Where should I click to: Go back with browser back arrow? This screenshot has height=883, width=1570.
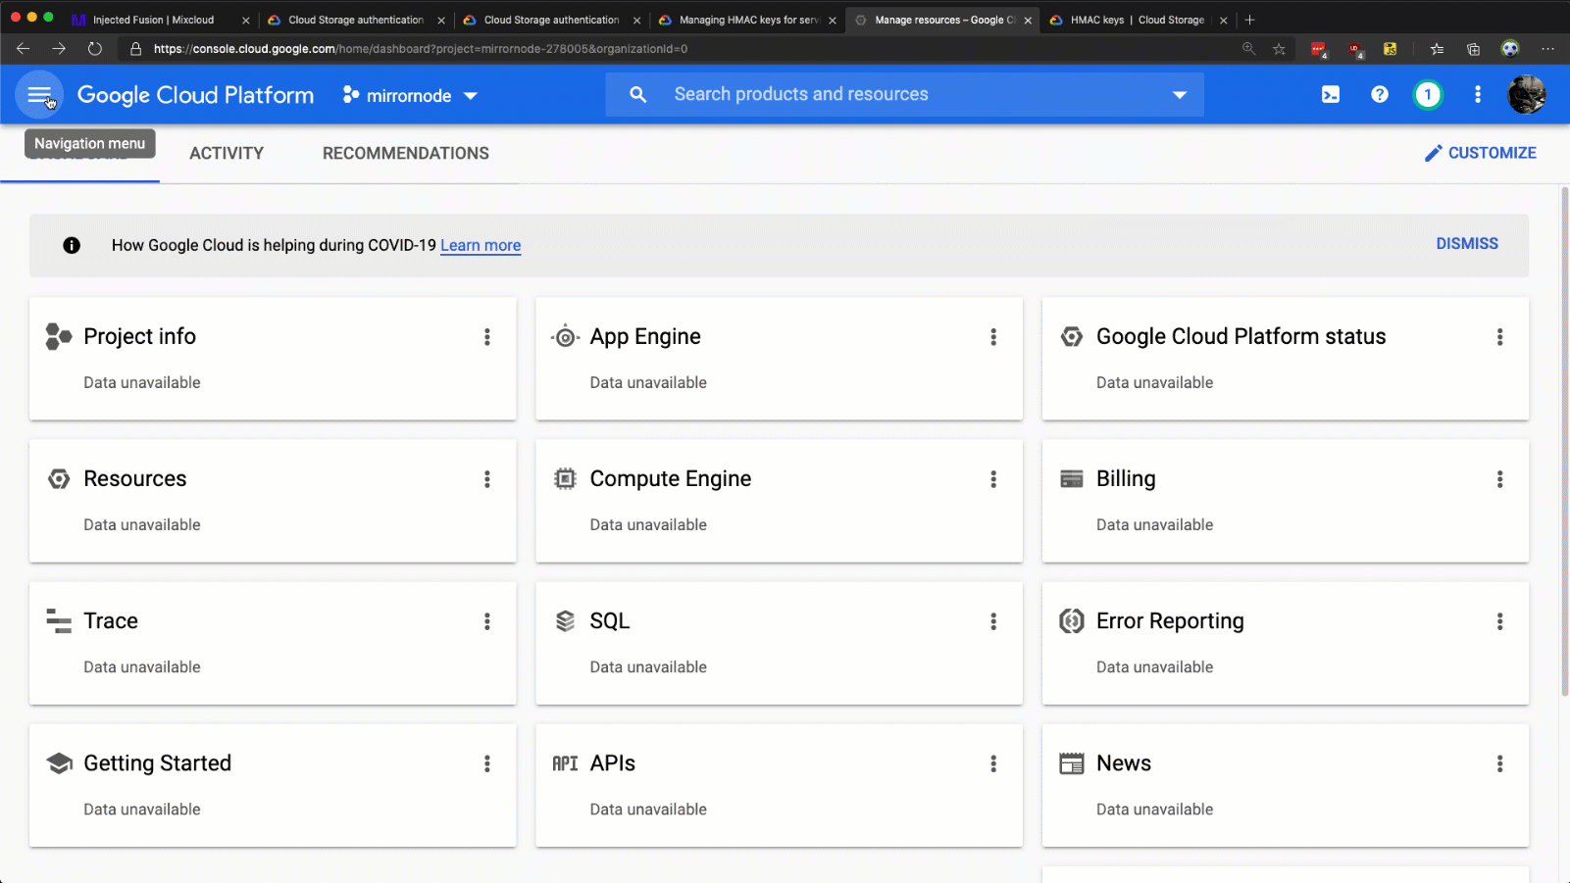click(x=24, y=49)
